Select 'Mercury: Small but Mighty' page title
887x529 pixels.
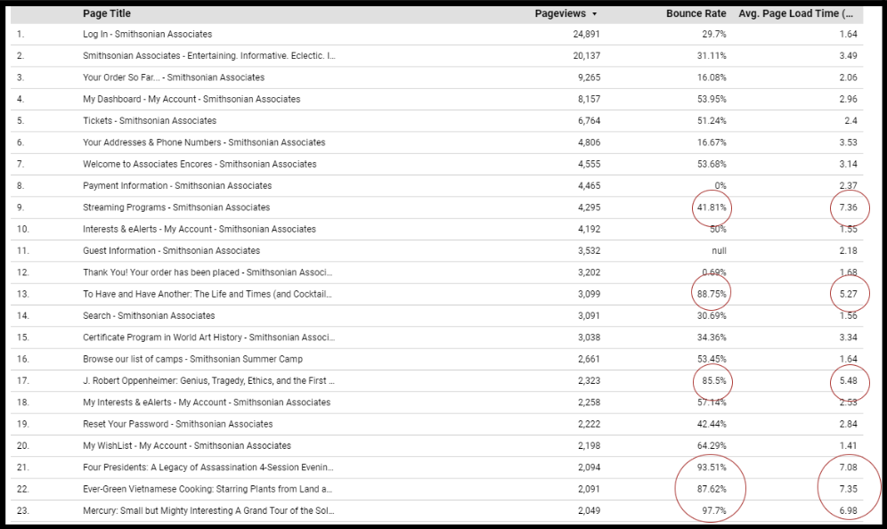coord(208,510)
